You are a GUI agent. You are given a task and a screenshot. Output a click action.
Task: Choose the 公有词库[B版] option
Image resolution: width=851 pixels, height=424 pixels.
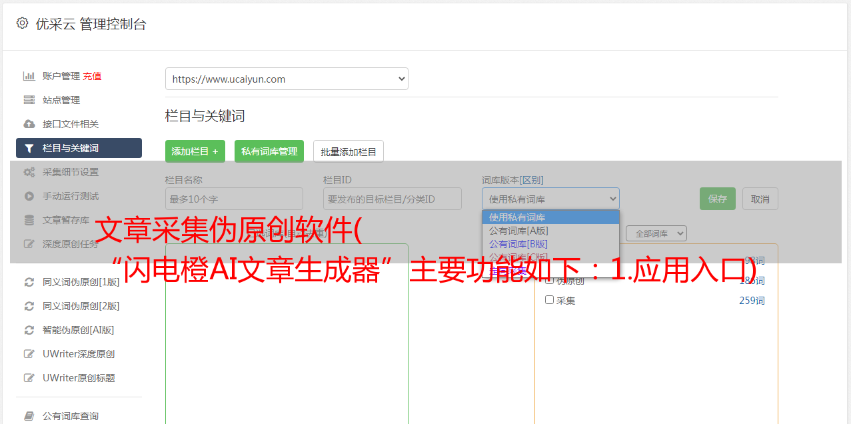550,244
